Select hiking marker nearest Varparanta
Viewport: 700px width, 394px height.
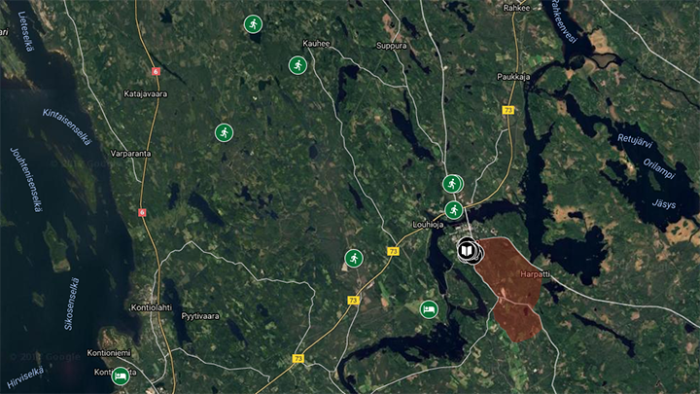pyautogui.click(x=225, y=132)
